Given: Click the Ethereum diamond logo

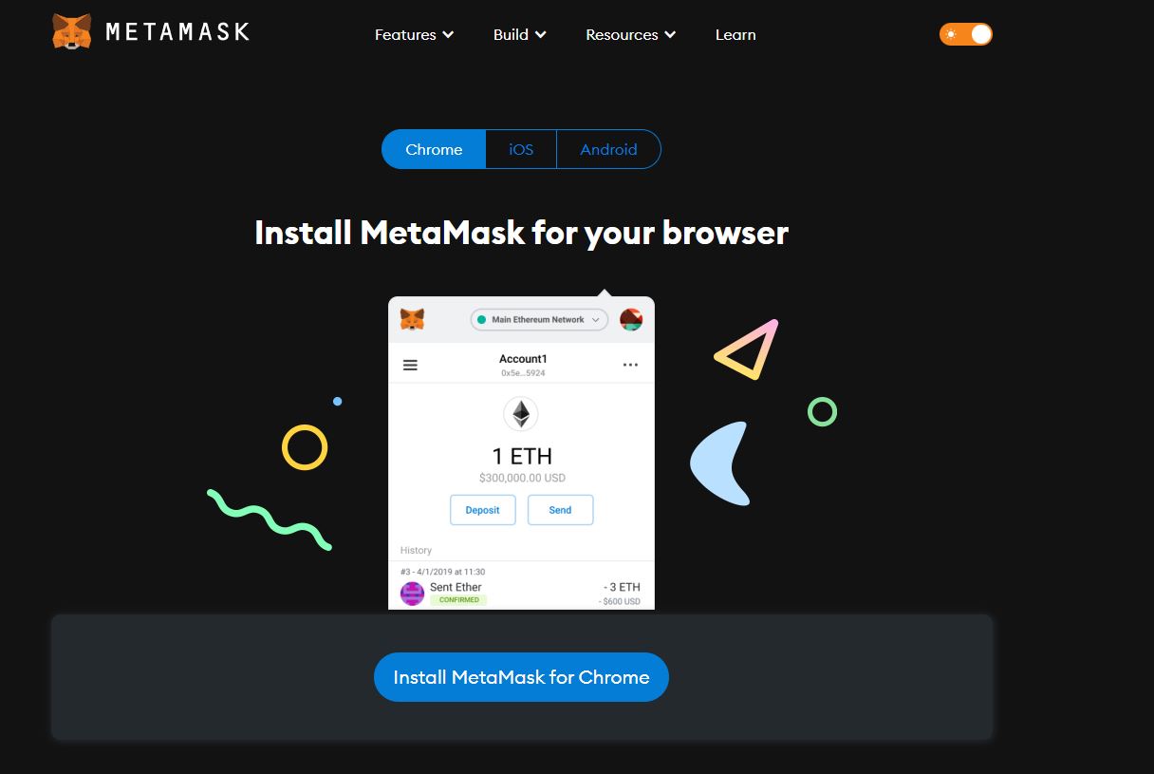Looking at the screenshot, I should pos(521,414).
